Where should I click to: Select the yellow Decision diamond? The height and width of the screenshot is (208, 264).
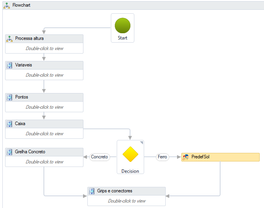tap(130, 154)
